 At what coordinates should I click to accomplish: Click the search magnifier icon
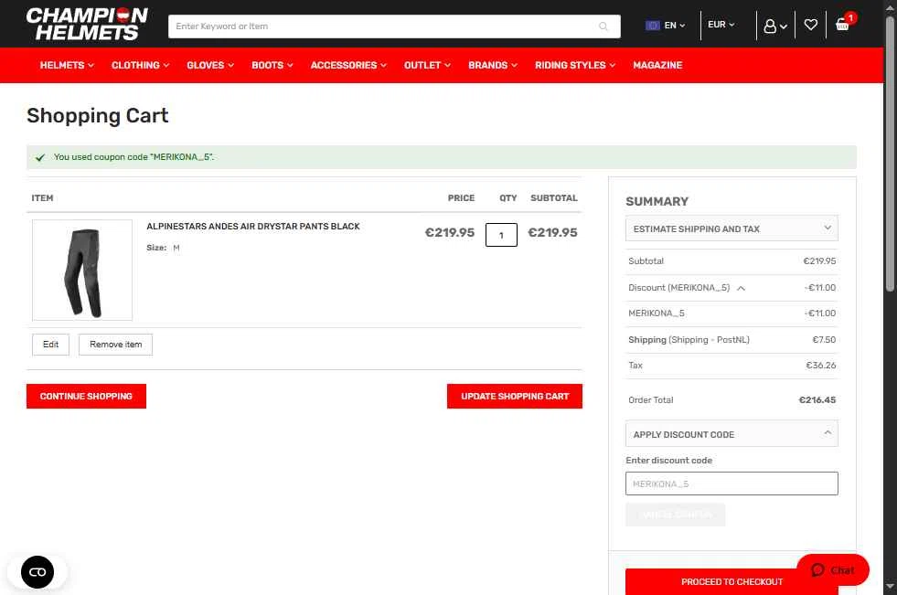[603, 27]
